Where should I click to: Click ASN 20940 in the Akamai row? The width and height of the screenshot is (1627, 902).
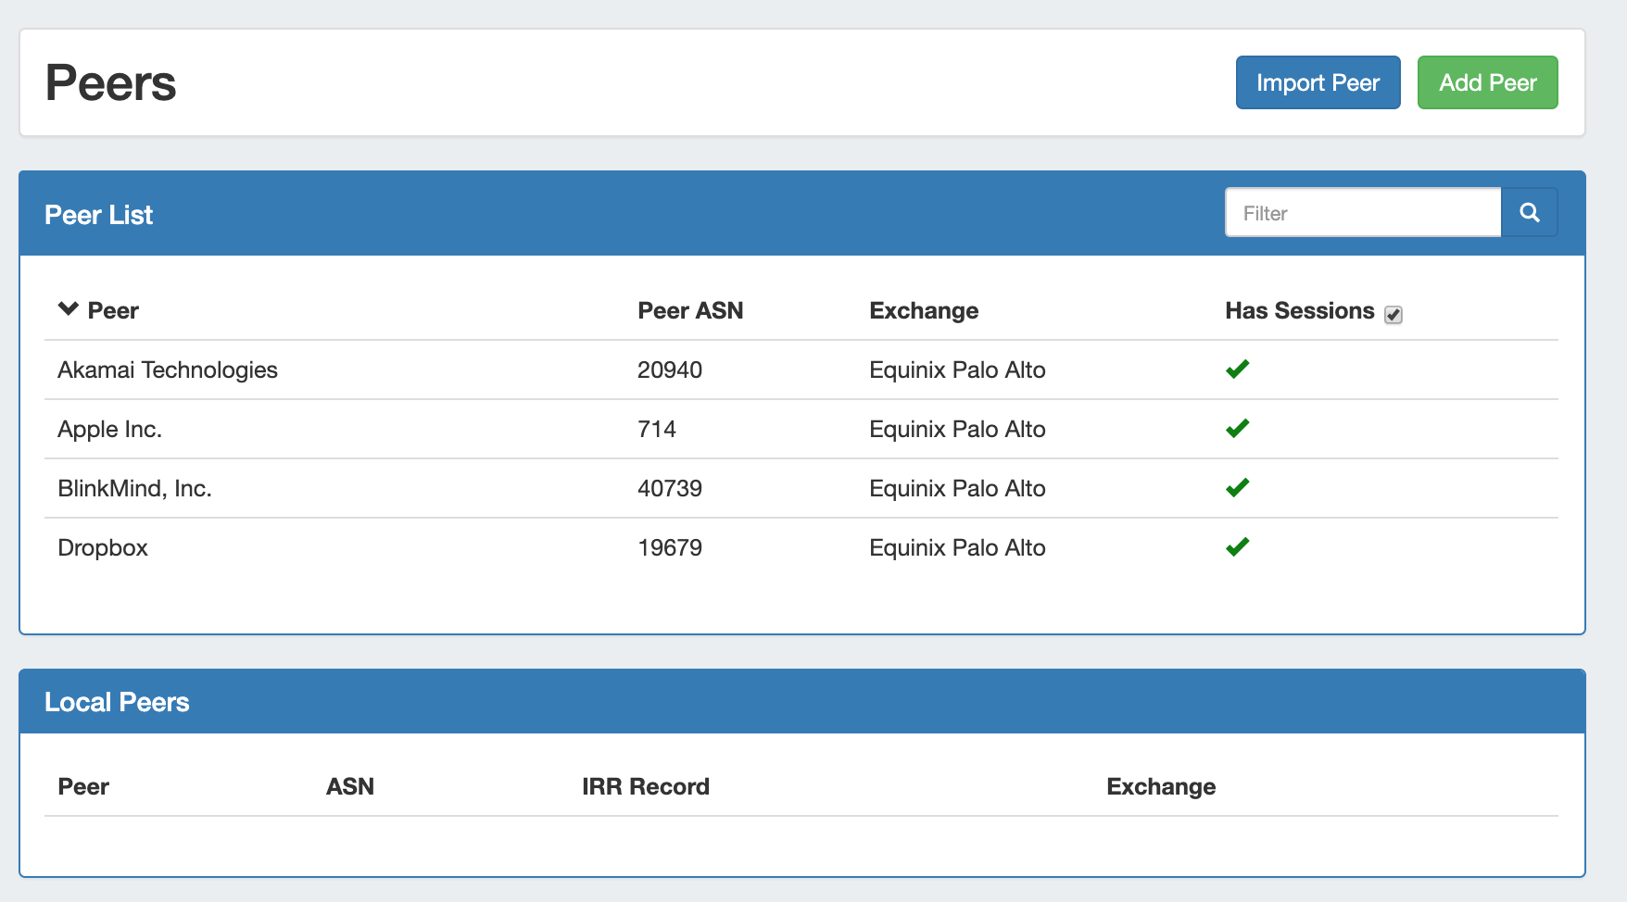(669, 370)
